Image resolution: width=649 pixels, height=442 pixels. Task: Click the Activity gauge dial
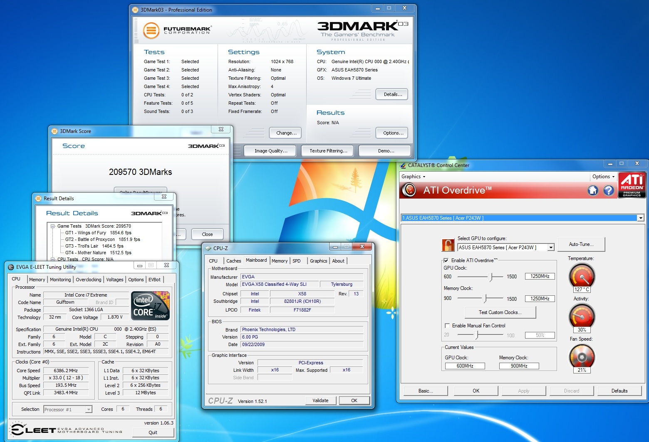(582, 317)
